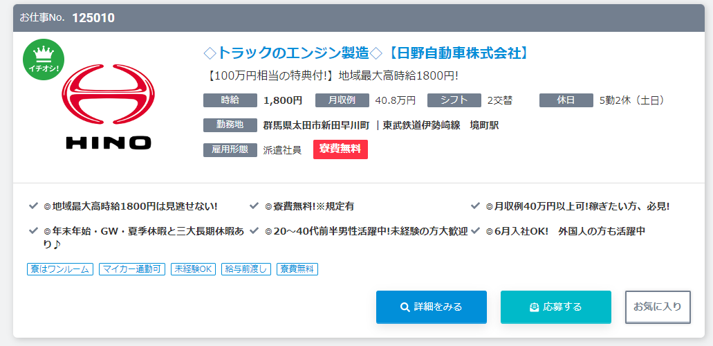713x346 pixels.
Task: Click the 1,800円 hourly wage value
Action: [282, 100]
